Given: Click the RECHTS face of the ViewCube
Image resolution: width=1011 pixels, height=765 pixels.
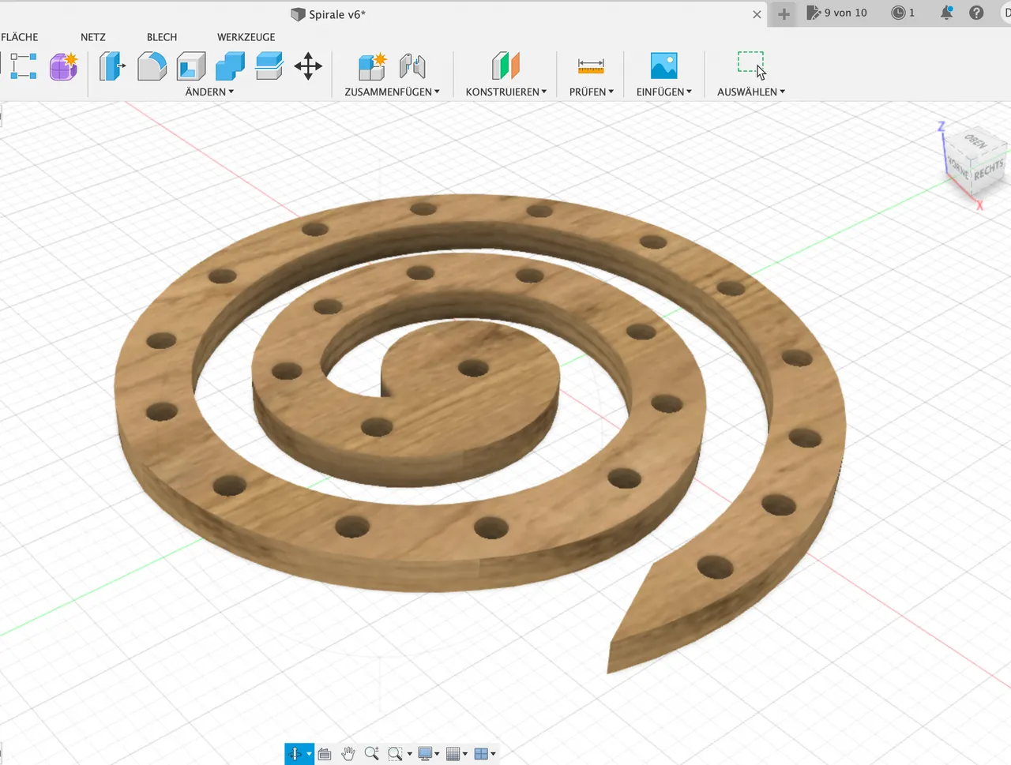Looking at the screenshot, I should click(989, 170).
